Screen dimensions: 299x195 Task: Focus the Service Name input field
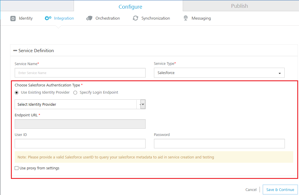pyautogui.click(x=80, y=73)
